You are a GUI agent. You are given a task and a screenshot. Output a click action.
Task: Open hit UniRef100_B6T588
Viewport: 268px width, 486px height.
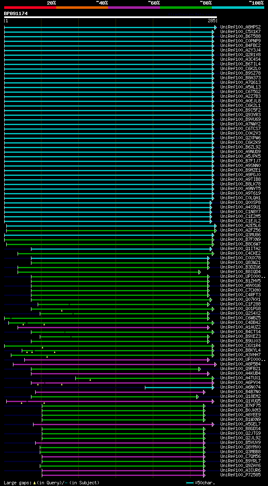coord(240,36)
